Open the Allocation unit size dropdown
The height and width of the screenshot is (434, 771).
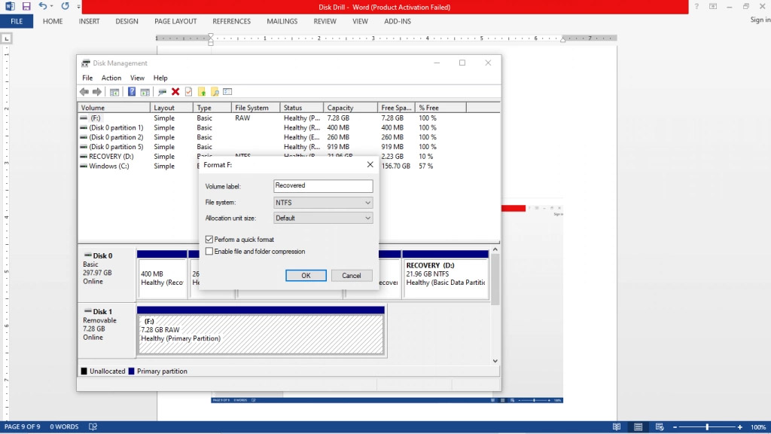click(323, 219)
